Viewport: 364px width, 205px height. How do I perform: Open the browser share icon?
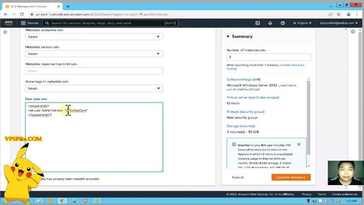[330, 14]
